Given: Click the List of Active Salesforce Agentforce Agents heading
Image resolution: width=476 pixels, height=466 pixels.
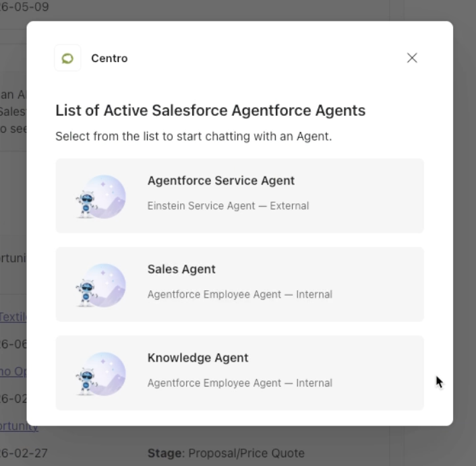Looking at the screenshot, I should tap(210, 110).
